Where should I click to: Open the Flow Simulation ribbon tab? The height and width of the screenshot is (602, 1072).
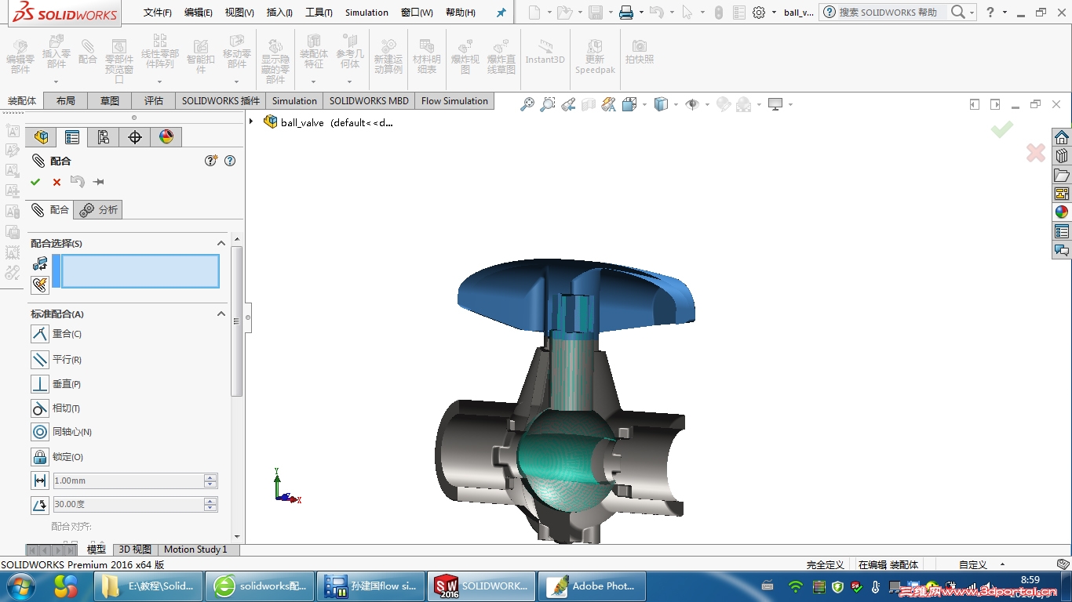(x=454, y=101)
